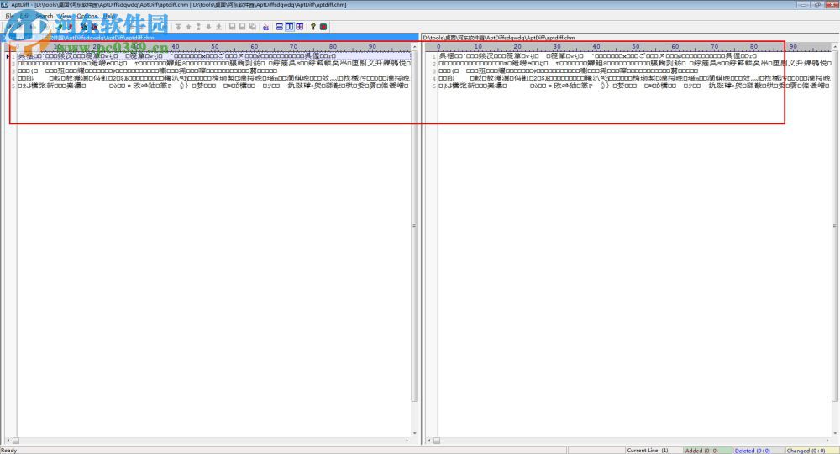
Task: Click the 'Added (0+0)' status indicator
Action: 701,451
